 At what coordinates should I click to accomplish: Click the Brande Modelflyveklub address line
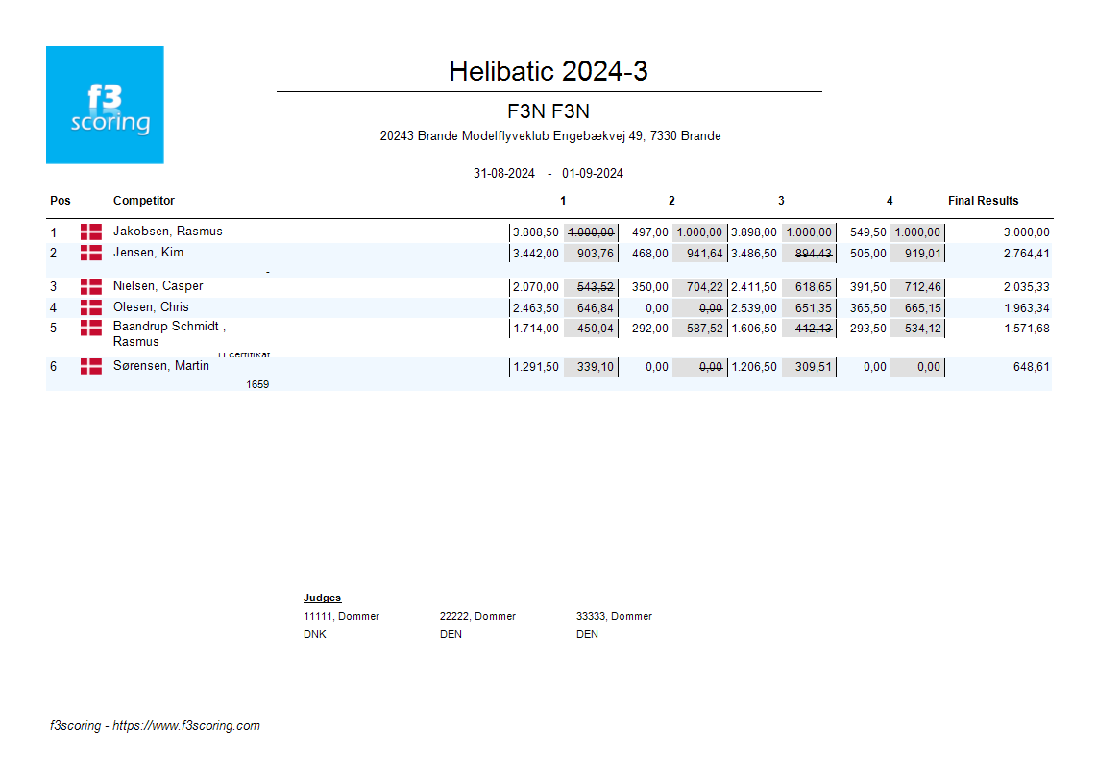pyautogui.click(x=549, y=135)
